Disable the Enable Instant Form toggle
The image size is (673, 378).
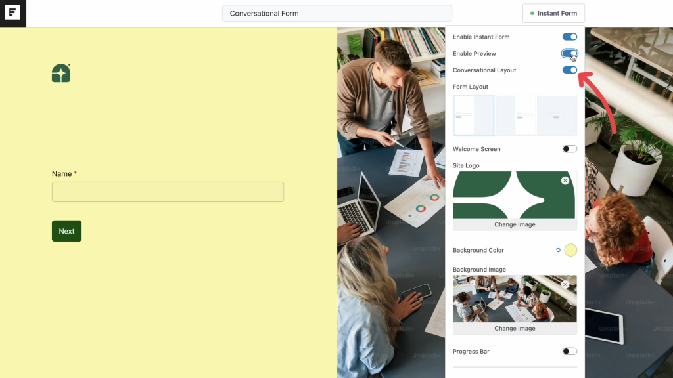[569, 37]
